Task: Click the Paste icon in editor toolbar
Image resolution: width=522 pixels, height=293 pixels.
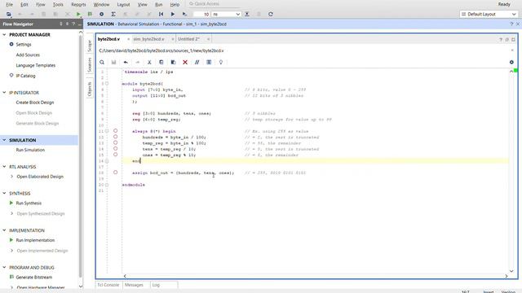Action: click(173, 62)
